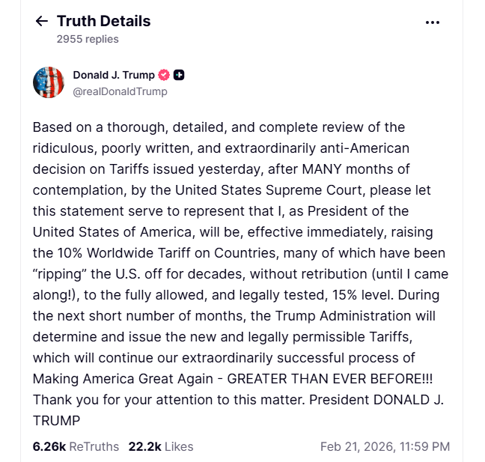Click the Truth Details heading
Screen dimensions: 485x462
pos(103,21)
